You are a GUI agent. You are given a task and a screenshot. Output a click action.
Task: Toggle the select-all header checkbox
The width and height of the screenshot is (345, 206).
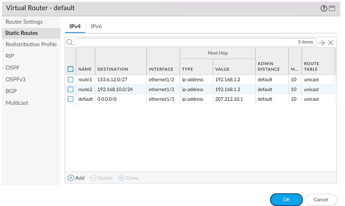70,69
